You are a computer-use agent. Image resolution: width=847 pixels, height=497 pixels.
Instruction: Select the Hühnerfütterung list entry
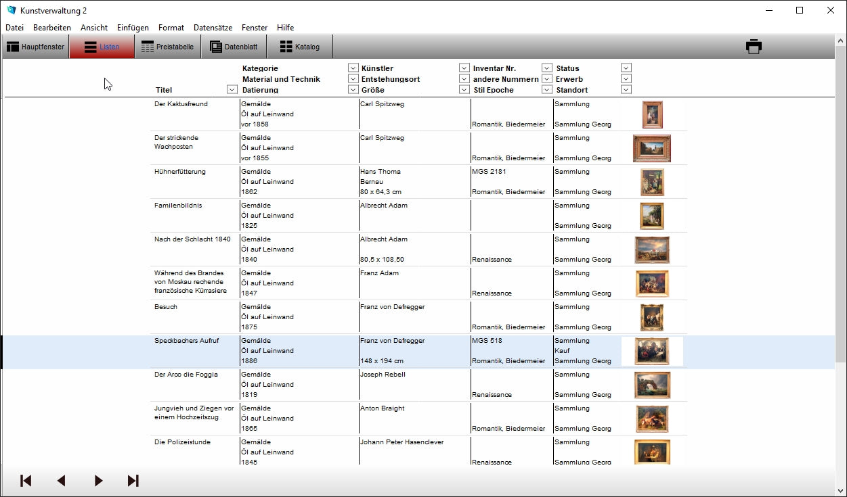tap(179, 172)
